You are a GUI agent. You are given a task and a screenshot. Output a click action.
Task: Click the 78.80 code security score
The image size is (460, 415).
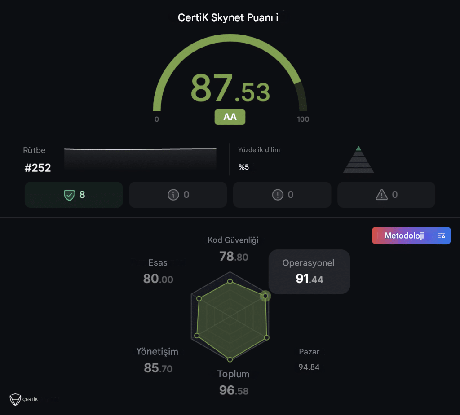coord(234,257)
